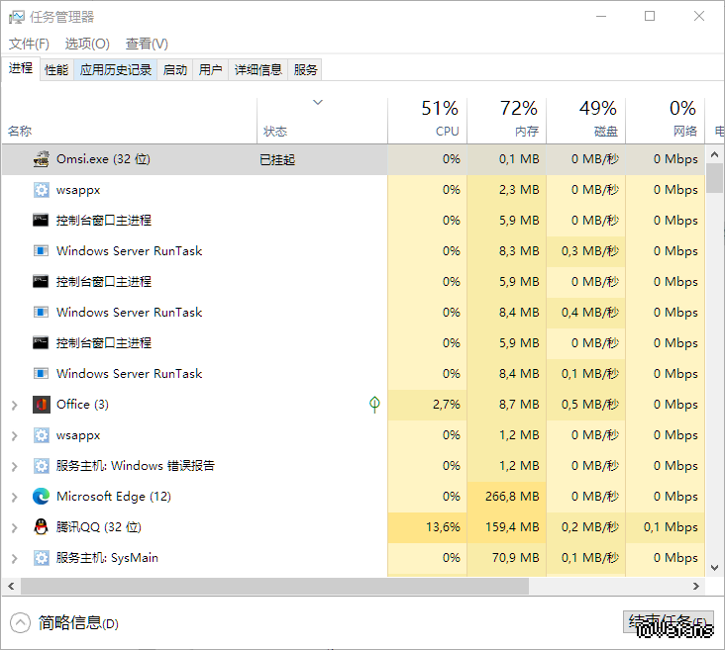Expand the 腾讯QQ (32 位) process group
The image size is (725, 650).
pos(14,527)
